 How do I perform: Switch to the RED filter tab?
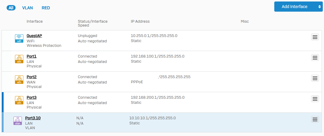point(46,8)
